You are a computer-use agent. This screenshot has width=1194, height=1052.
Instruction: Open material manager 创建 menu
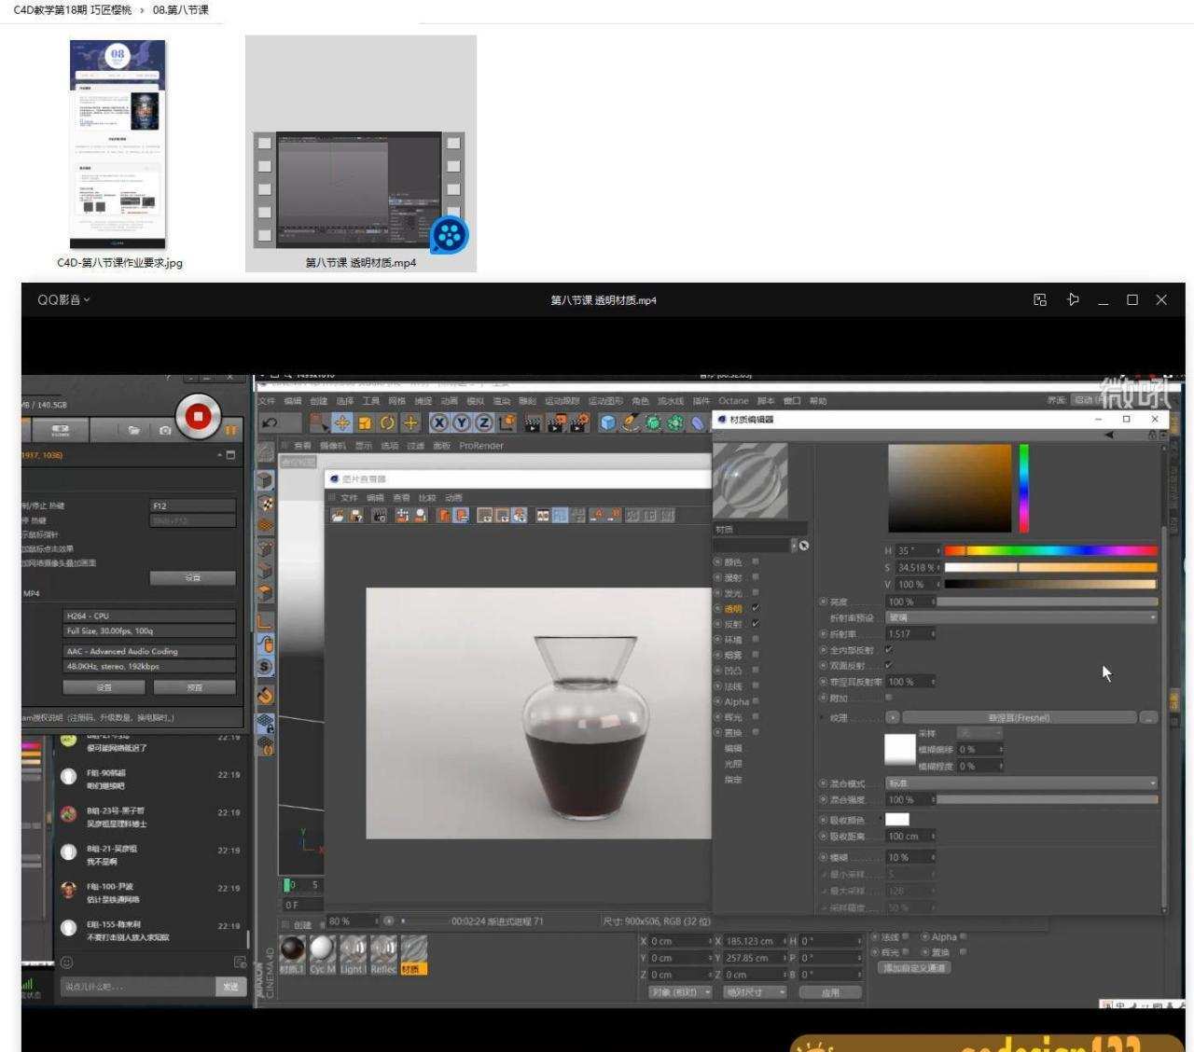(302, 925)
